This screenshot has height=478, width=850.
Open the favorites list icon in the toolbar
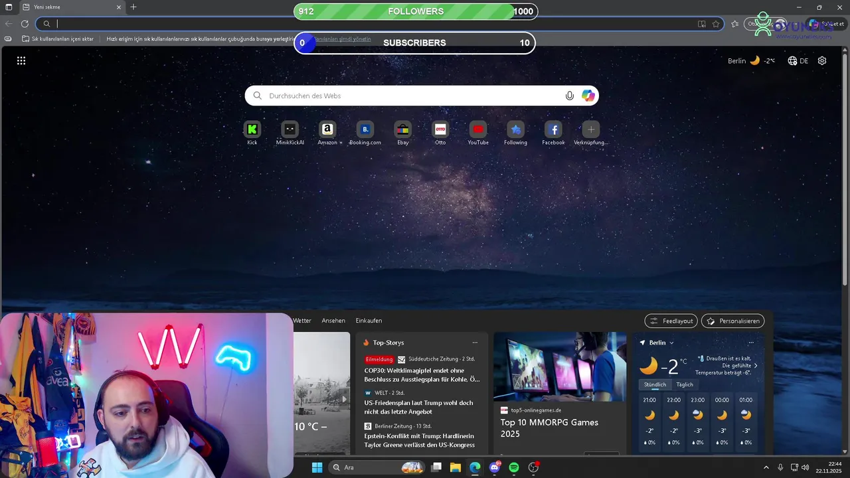tap(734, 24)
